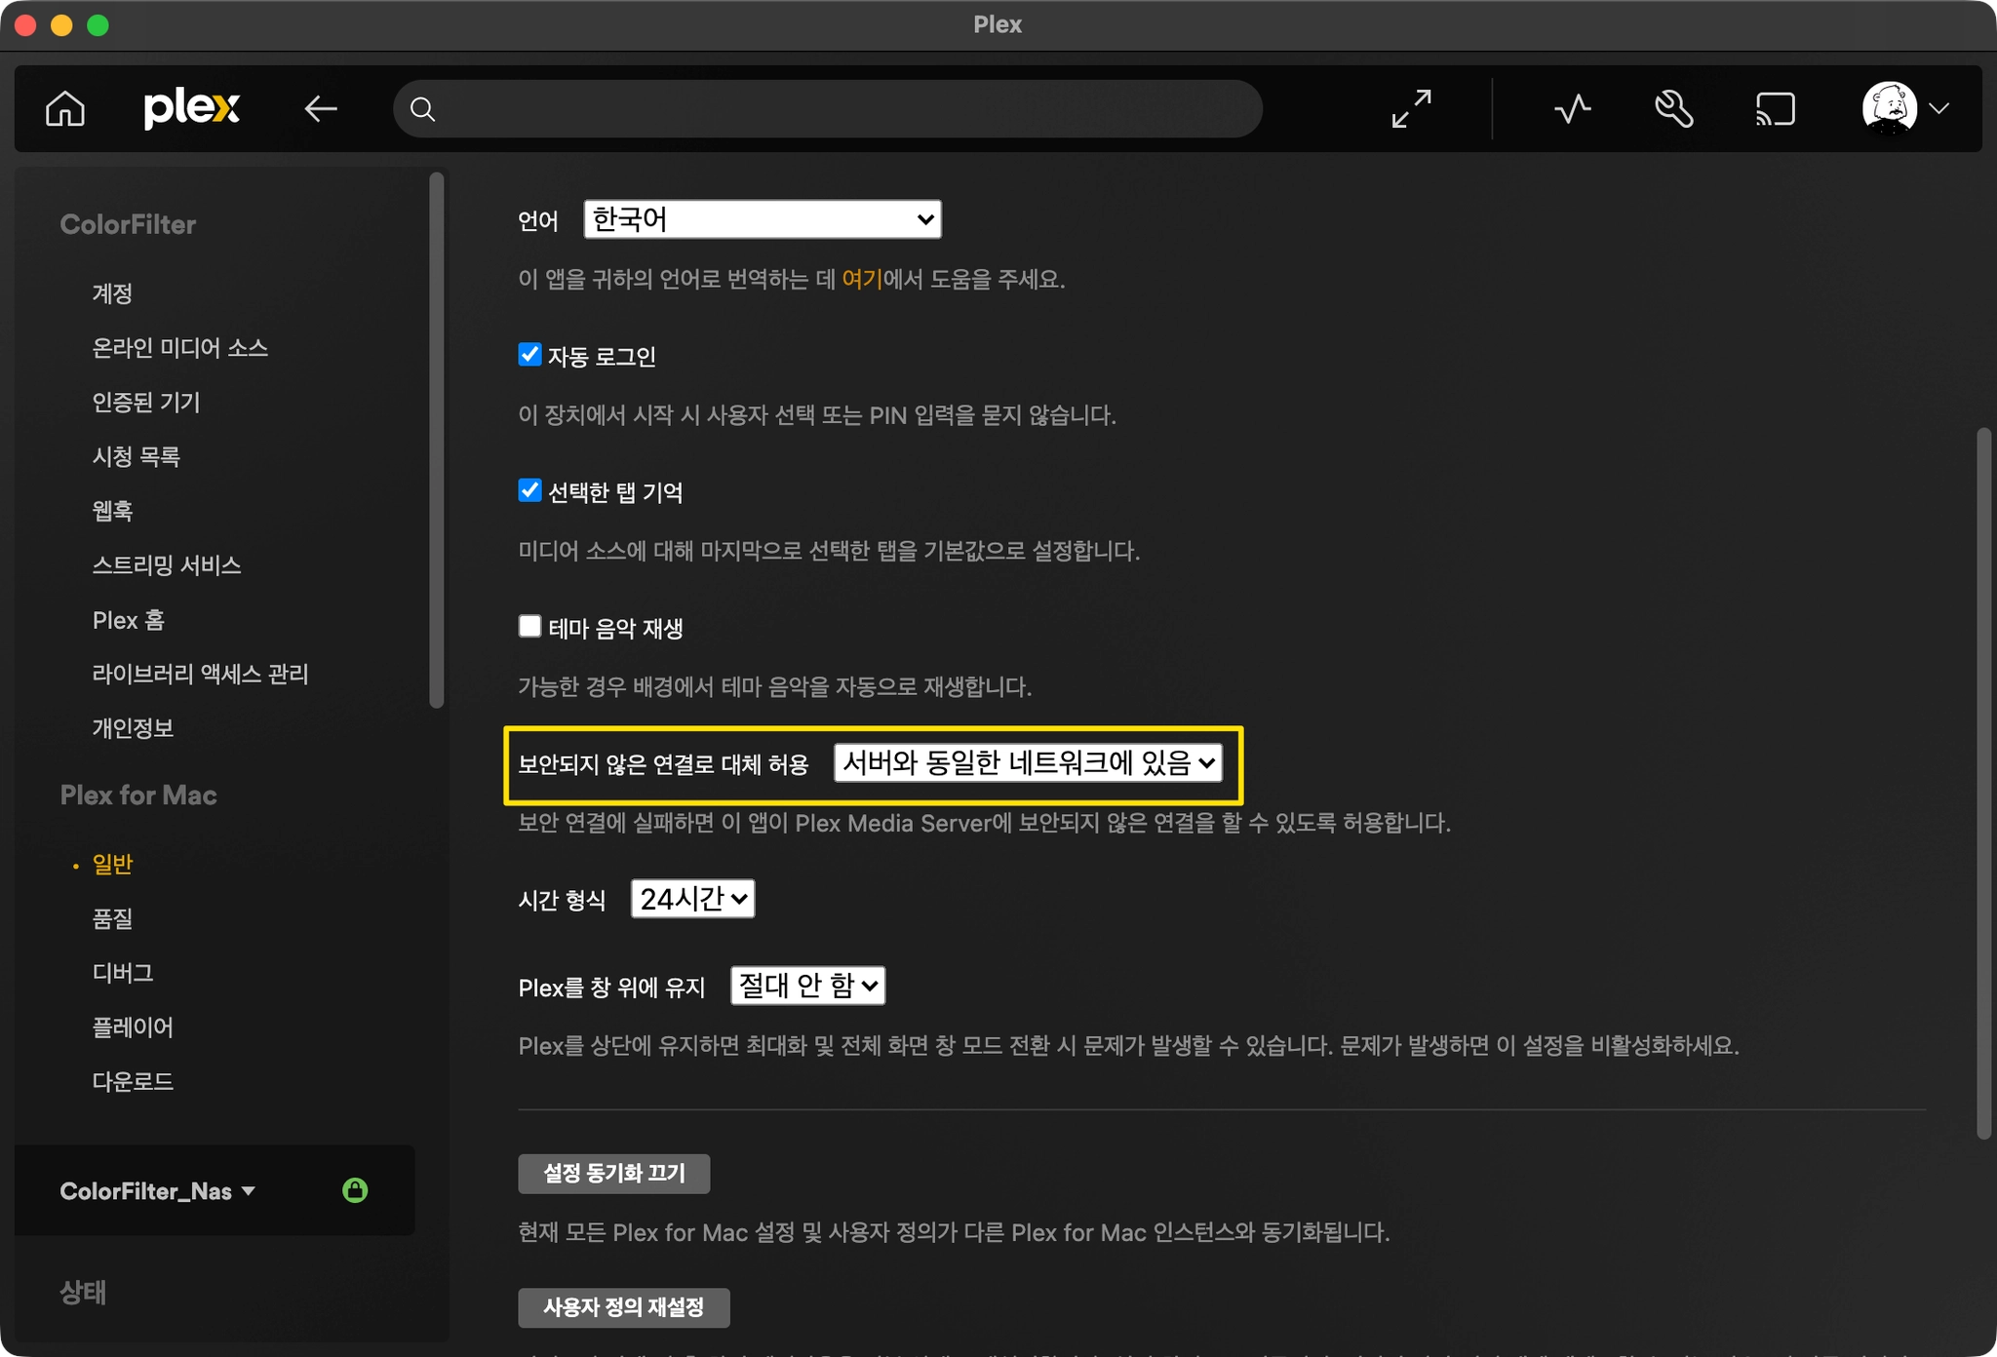Open 스트리밍 서비스 in the sidebar

[x=166, y=565]
